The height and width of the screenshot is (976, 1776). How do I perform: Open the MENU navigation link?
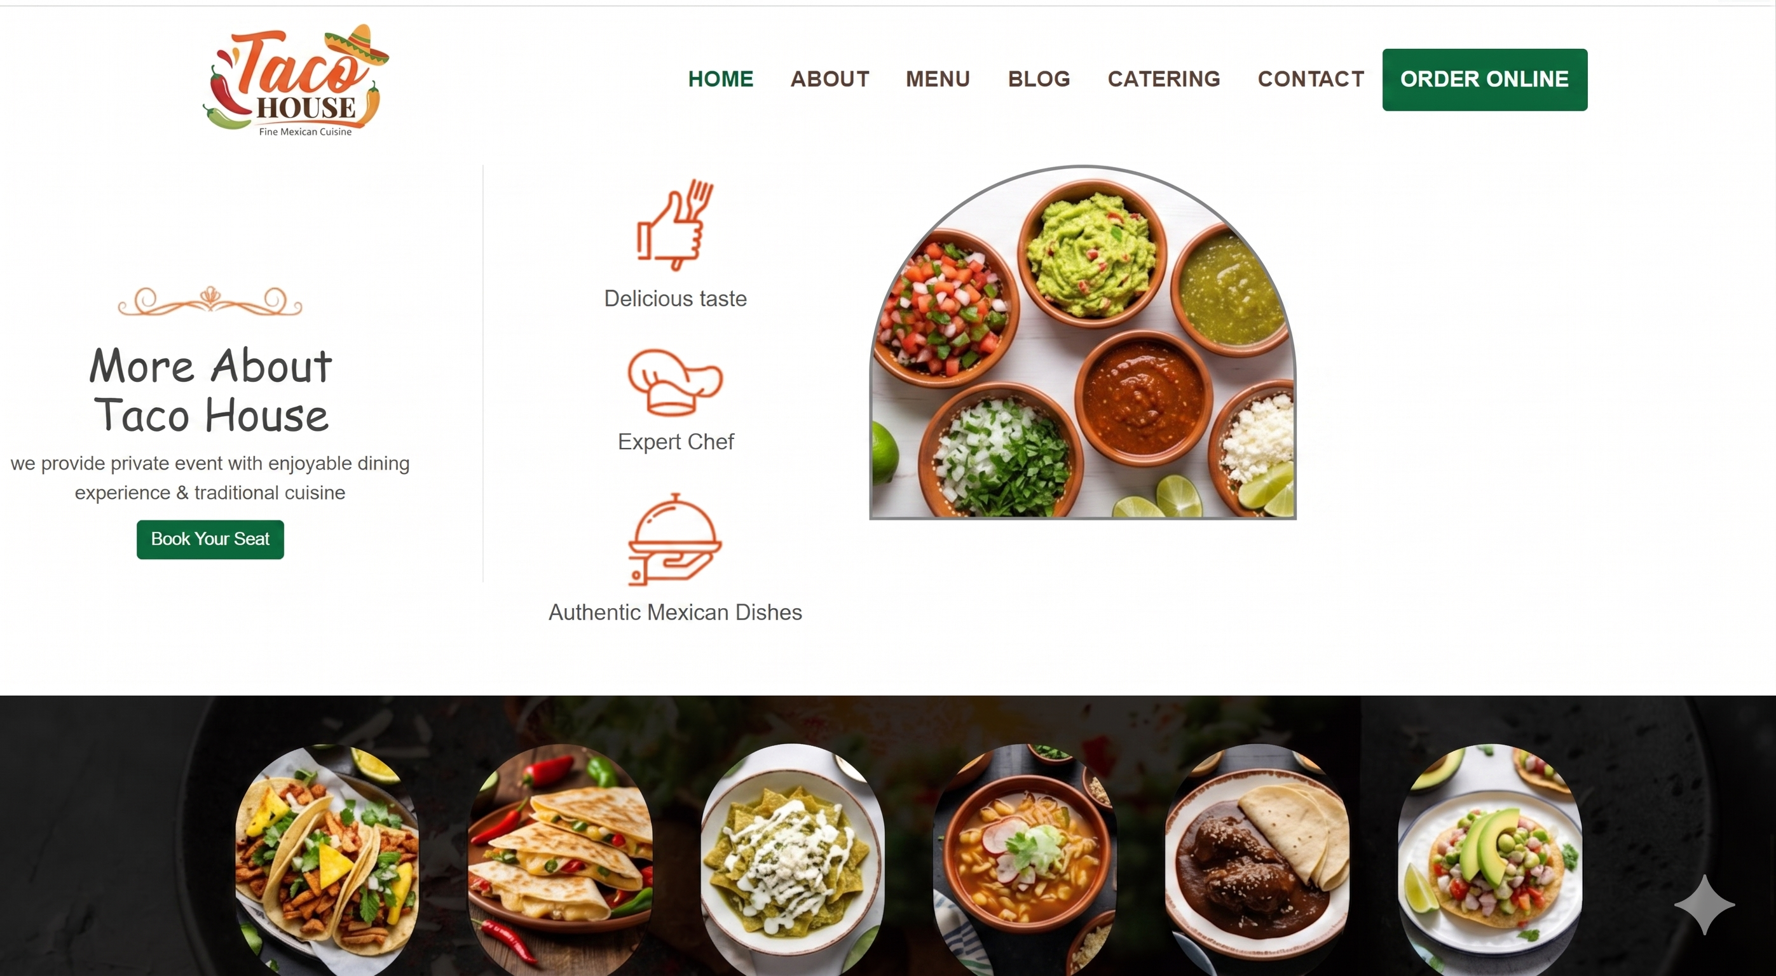point(938,79)
